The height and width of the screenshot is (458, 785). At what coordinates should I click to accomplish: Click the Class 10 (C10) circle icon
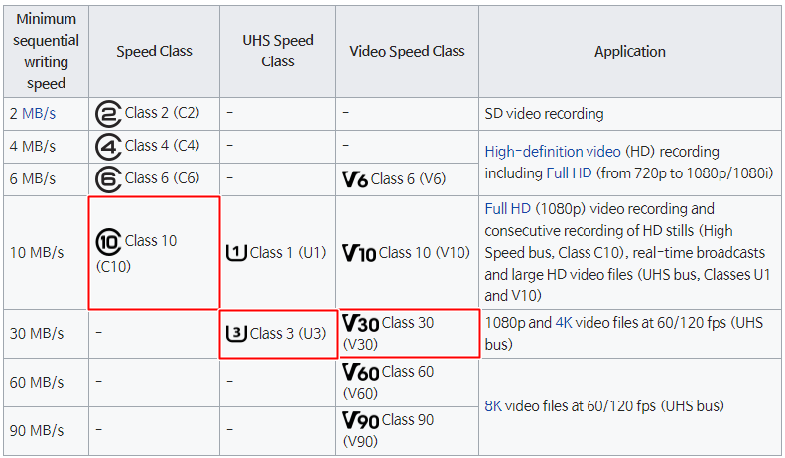coord(108,242)
